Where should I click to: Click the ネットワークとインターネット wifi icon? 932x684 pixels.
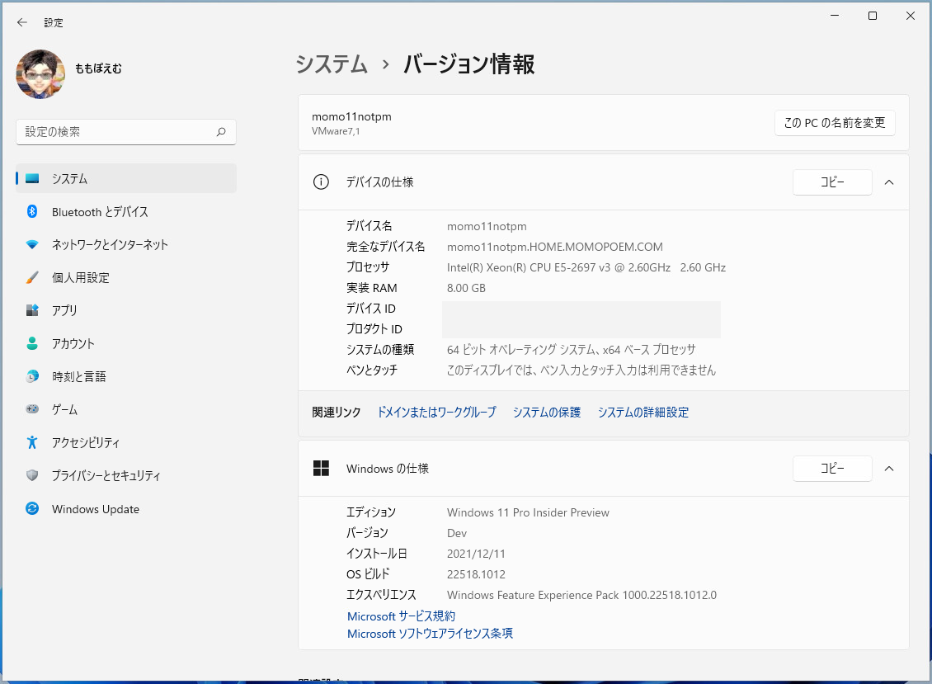(x=32, y=244)
